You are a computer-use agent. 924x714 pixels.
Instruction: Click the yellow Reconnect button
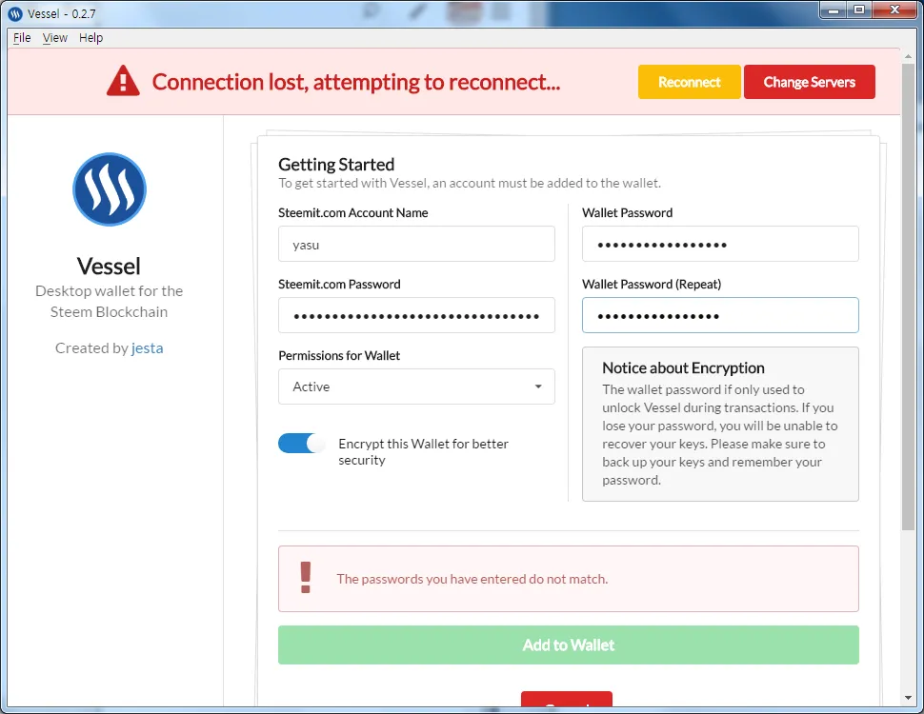point(689,82)
